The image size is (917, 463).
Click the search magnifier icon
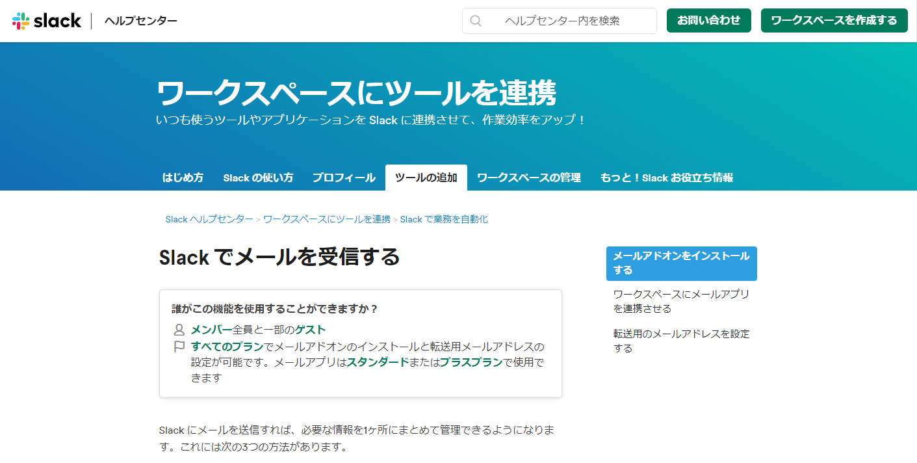(476, 21)
